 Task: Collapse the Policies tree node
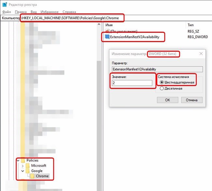(x=18, y=161)
